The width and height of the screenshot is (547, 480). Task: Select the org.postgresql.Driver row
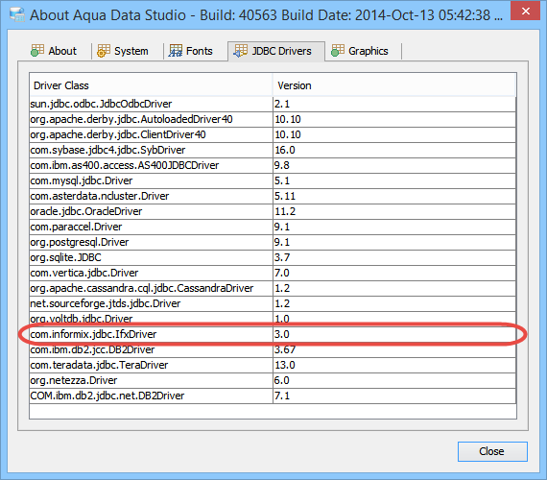273,242
